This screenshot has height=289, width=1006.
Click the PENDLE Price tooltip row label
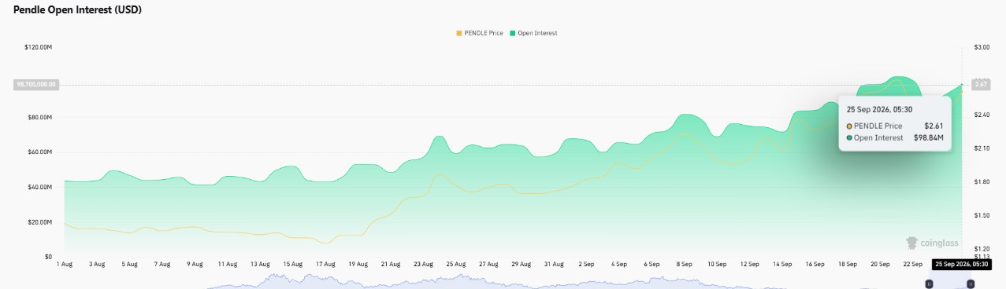click(878, 126)
